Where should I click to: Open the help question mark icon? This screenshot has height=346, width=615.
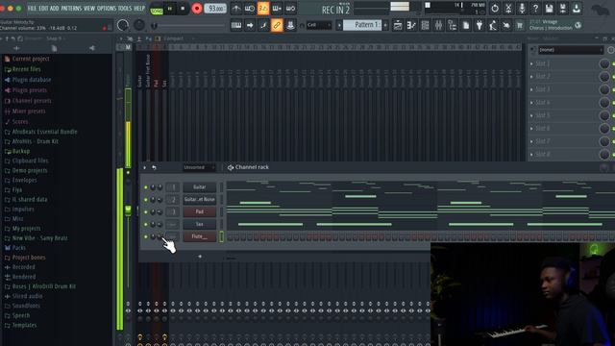point(535,9)
